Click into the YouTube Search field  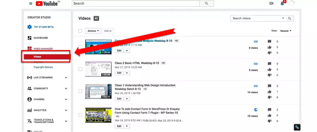[136, 4]
